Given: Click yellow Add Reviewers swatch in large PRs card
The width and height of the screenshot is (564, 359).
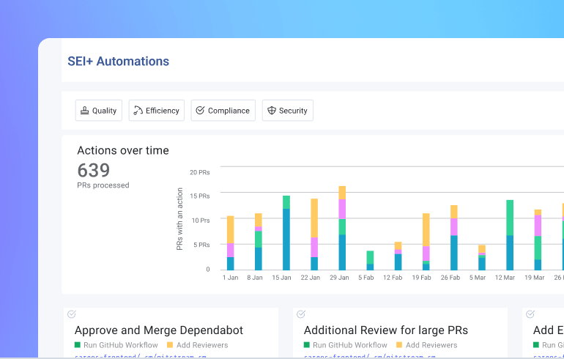Looking at the screenshot, I should pyautogui.click(x=399, y=345).
